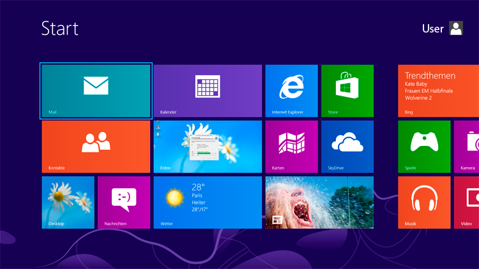The image size is (479, 269).
Task: Launch the Musik headphones tile
Action: pos(423,202)
